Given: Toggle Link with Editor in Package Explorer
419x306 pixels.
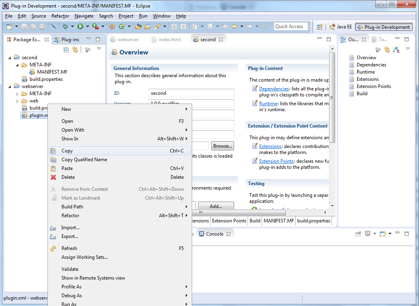Looking at the screenshot, I should [x=75, y=50].
